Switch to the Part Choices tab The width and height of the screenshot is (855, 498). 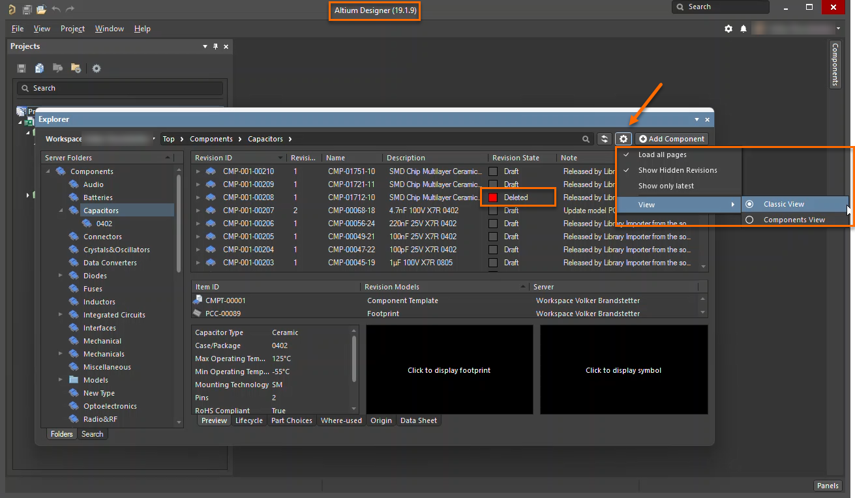pyautogui.click(x=292, y=420)
